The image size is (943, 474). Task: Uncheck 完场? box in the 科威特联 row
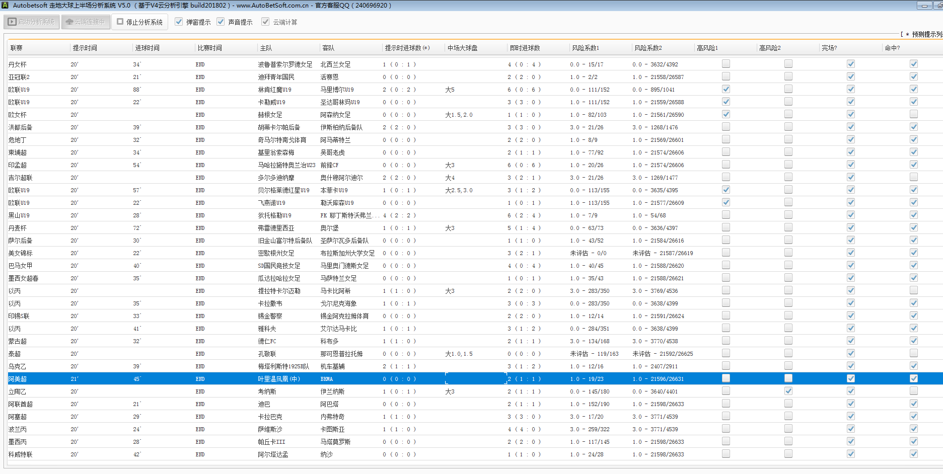850,454
